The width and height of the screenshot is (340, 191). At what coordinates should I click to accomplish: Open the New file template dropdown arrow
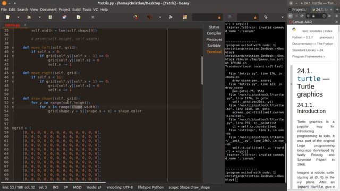[18, 17]
